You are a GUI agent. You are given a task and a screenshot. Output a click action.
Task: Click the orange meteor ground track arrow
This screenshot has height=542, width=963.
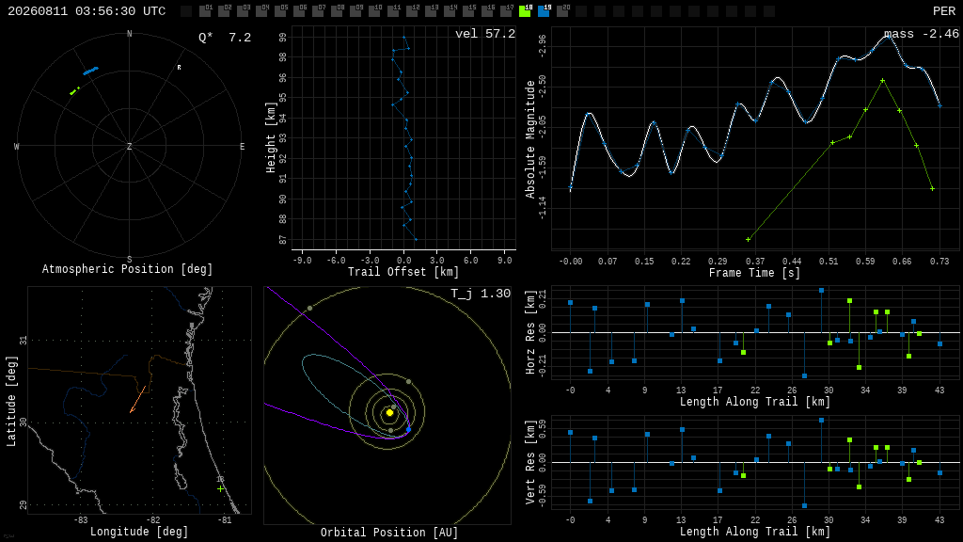[x=137, y=399]
